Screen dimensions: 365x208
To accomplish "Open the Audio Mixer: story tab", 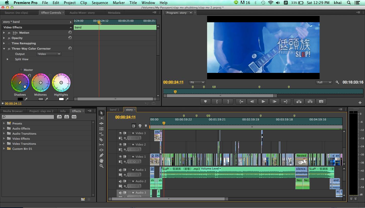I will (x=82, y=13).
